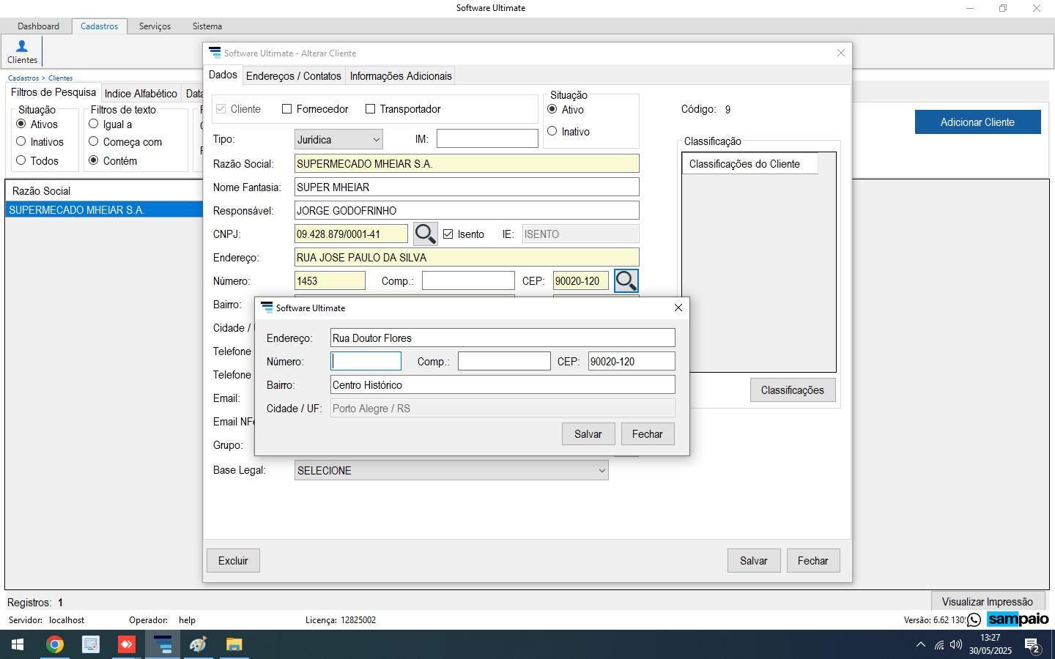Click Fechar in Alterar Cliente window
1055x659 pixels.
(813, 560)
